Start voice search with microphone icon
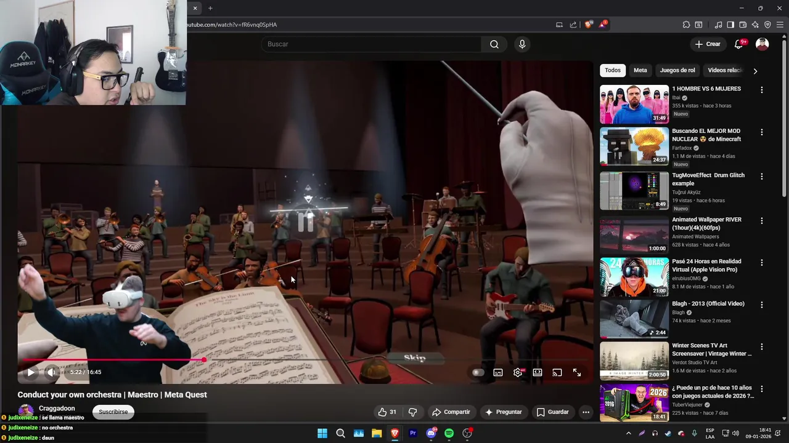This screenshot has height=443, width=789. tap(522, 44)
